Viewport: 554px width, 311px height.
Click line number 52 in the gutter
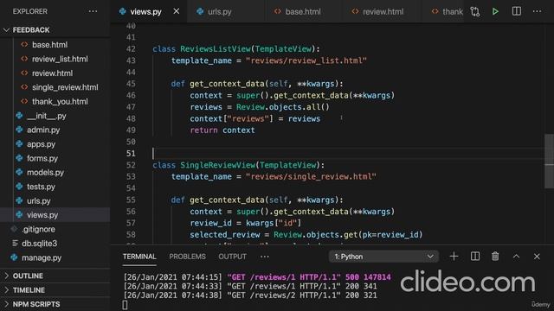(131, 165)
